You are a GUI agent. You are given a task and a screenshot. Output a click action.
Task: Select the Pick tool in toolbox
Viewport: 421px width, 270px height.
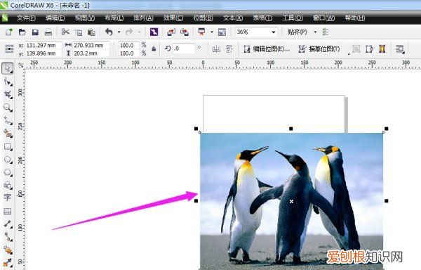tap(8, 68)
